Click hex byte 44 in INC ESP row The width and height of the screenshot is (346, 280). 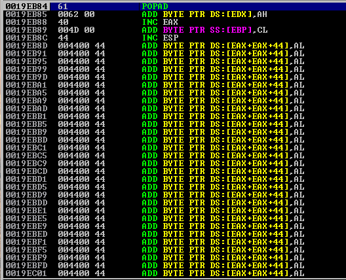[63, 38]
